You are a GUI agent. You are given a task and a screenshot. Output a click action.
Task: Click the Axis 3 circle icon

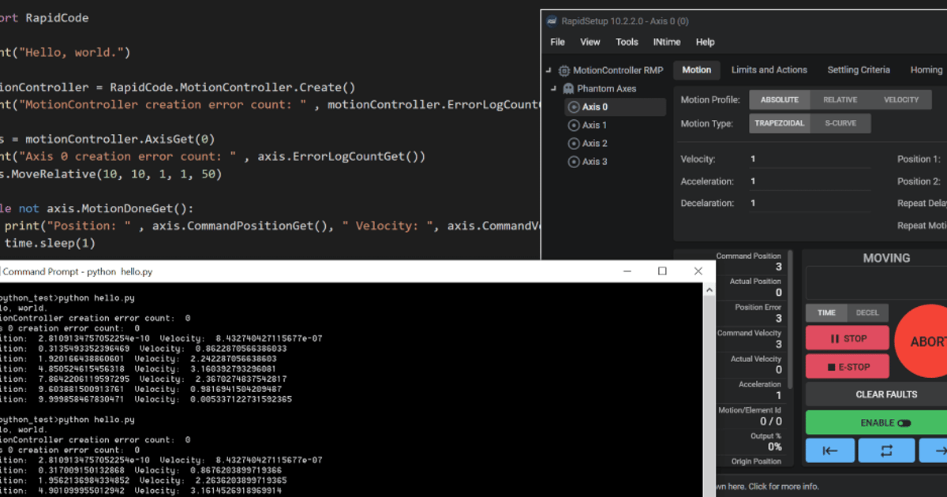coord(574,161)
